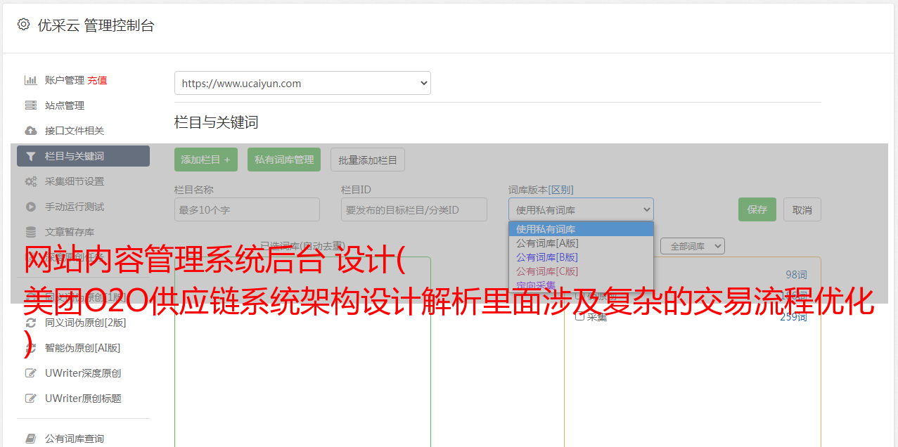This screenshot has width=898, height=447.
Task: Go to 智能伪原创[AI版] in the sidebar
Action: pyautogui.click(x=83, y=348)
